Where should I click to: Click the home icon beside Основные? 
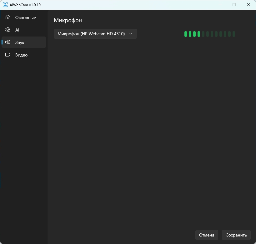tap(8, 17)
